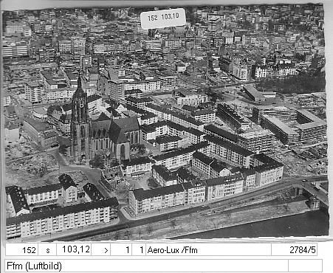Select the first 1 field after arrow

[121, 249]
